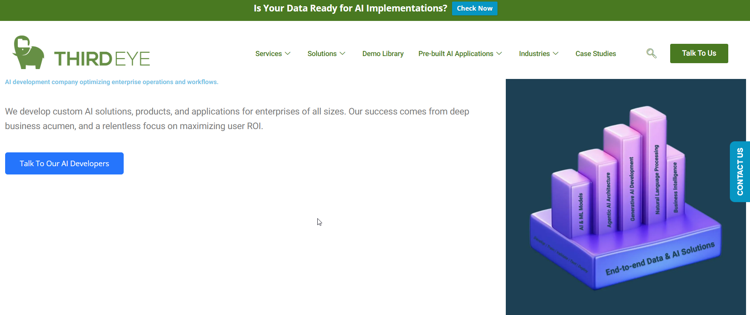Screen dimensions: 750x315
Task: Open the Services menu item text
Action: point(268,54)
